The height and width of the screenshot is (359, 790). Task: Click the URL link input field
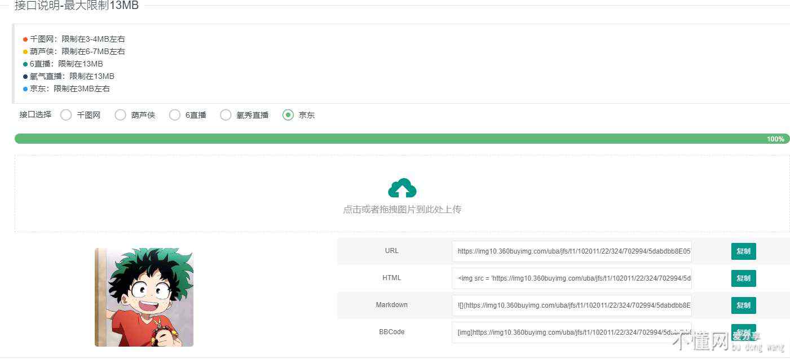(x=571, y=251)
